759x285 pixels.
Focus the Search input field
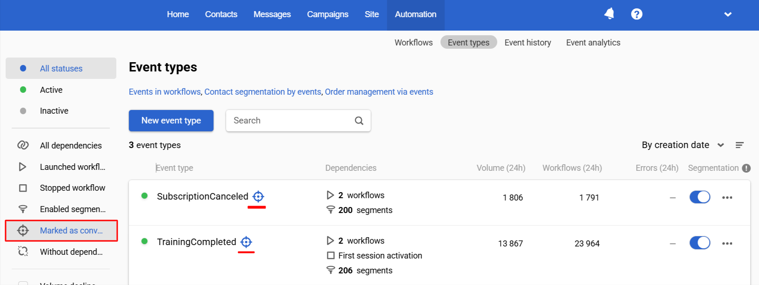[x=298, y=121]
